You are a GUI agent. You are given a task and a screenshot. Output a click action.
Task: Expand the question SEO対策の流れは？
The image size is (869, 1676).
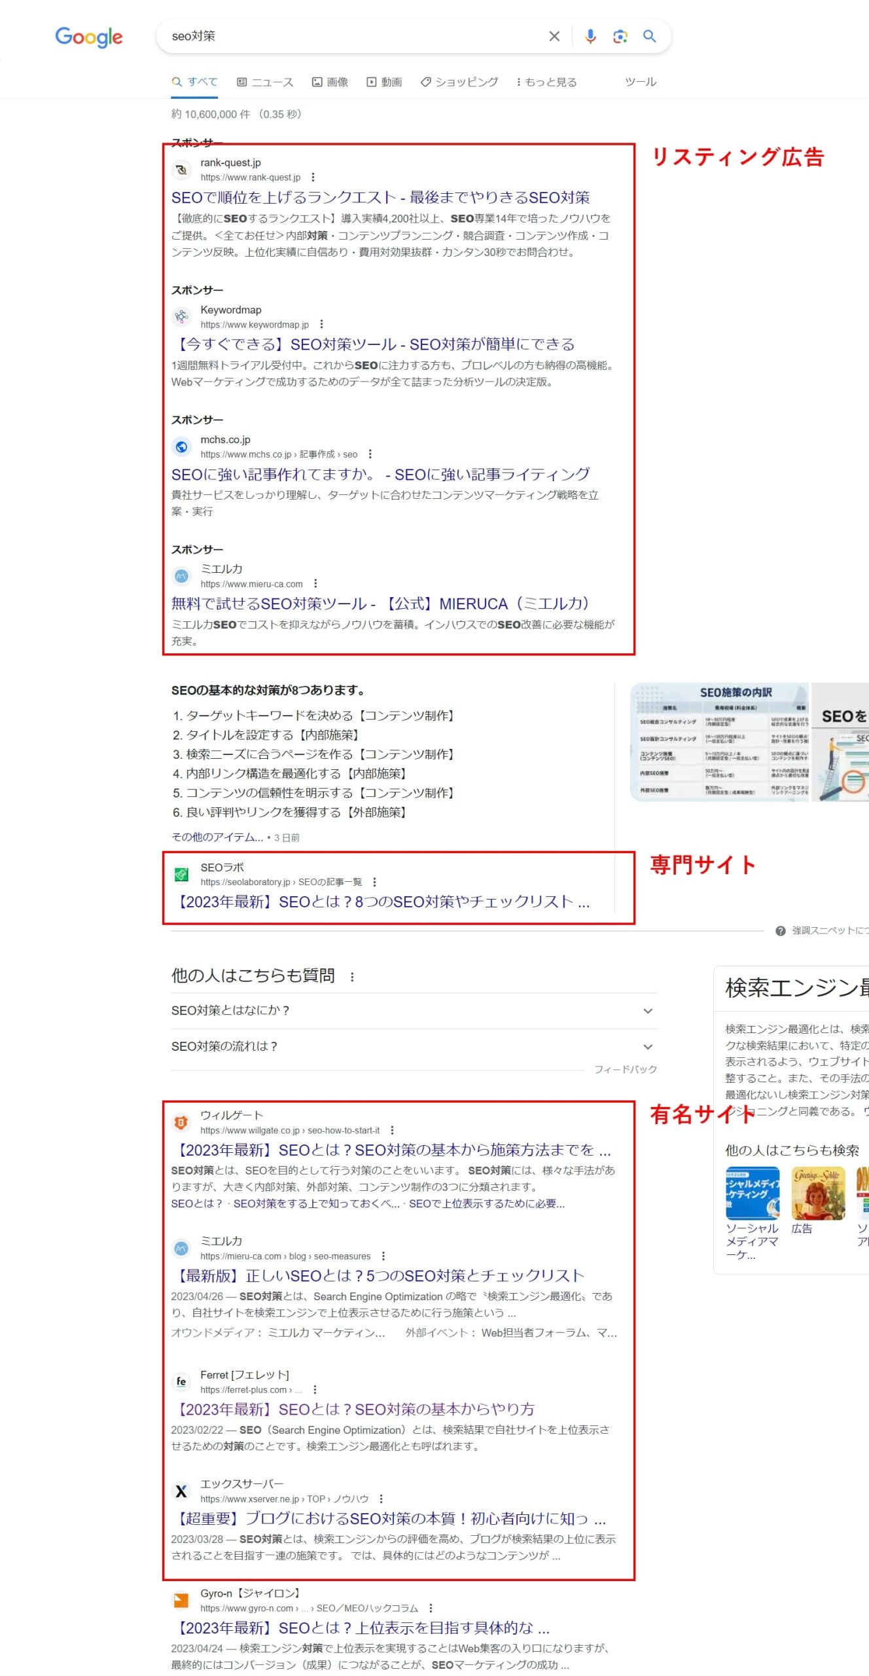[414, 1047]
